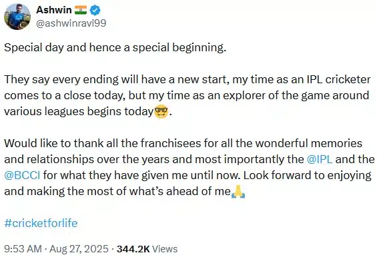The width and height of the screenshot is (377, 257).
Task: Open the @BCCI mention link
Action: (x=22, y=175)
